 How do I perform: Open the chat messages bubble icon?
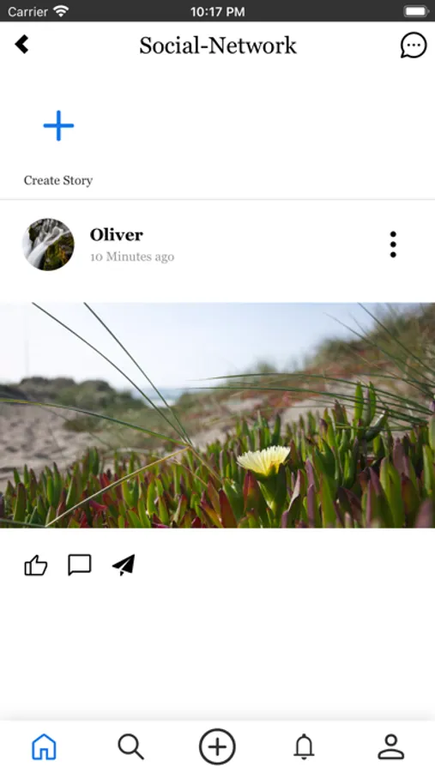pos(414,45)
